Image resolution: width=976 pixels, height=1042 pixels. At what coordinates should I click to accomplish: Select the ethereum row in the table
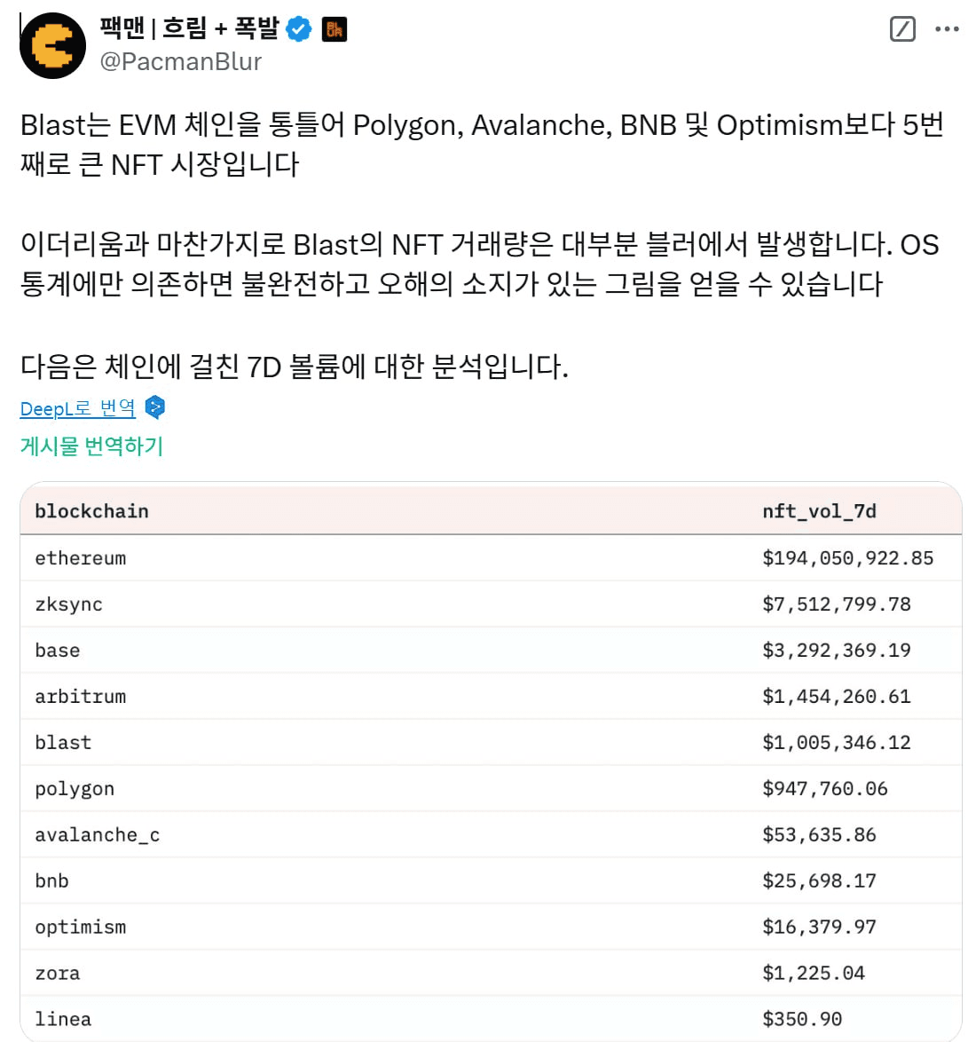click(491, 557)
